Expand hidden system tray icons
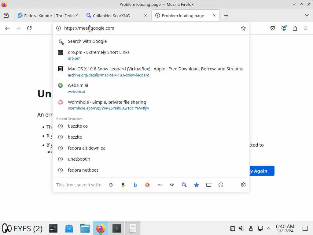This screenshot has width=313, height=235. (x=269, y=228)
